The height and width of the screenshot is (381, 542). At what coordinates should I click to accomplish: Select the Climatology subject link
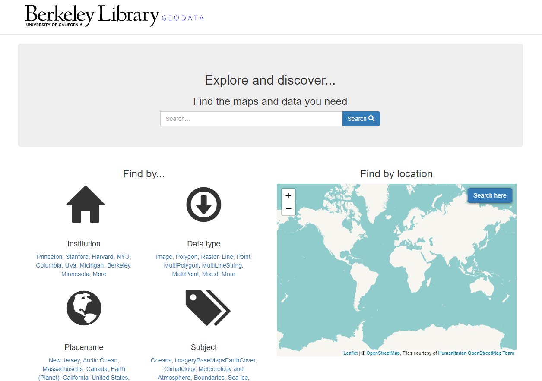click(180, 369)
